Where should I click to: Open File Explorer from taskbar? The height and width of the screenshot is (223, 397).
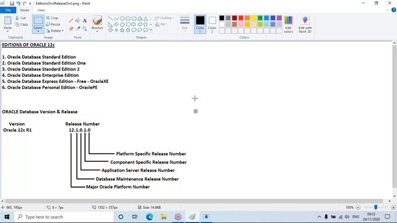pos(164,217)
